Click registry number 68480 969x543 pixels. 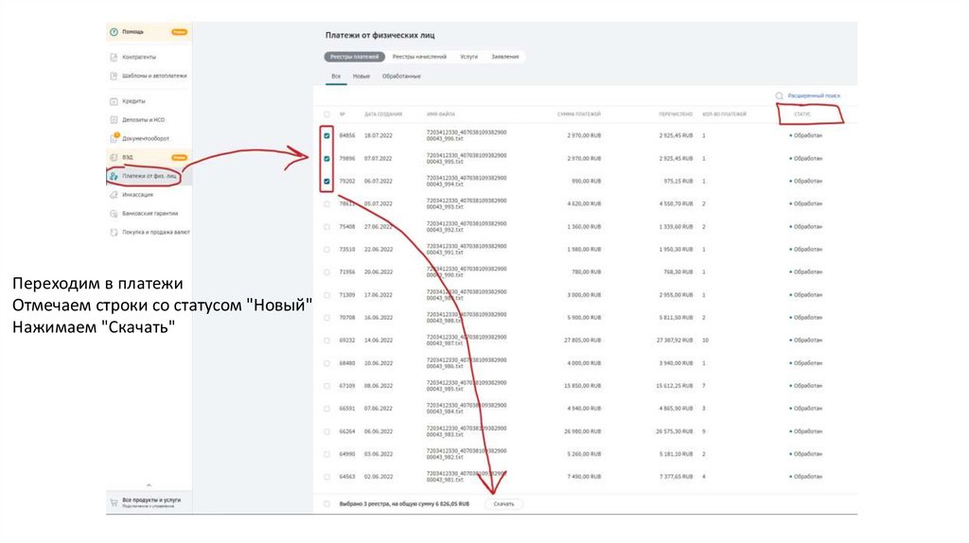(347, 363)
